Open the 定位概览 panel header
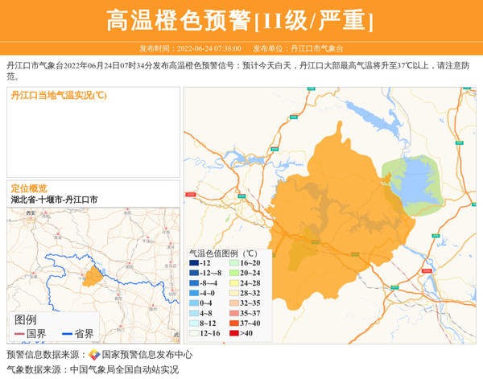The width and height of the screenshot is (483, 379). [x=29, y=187]
